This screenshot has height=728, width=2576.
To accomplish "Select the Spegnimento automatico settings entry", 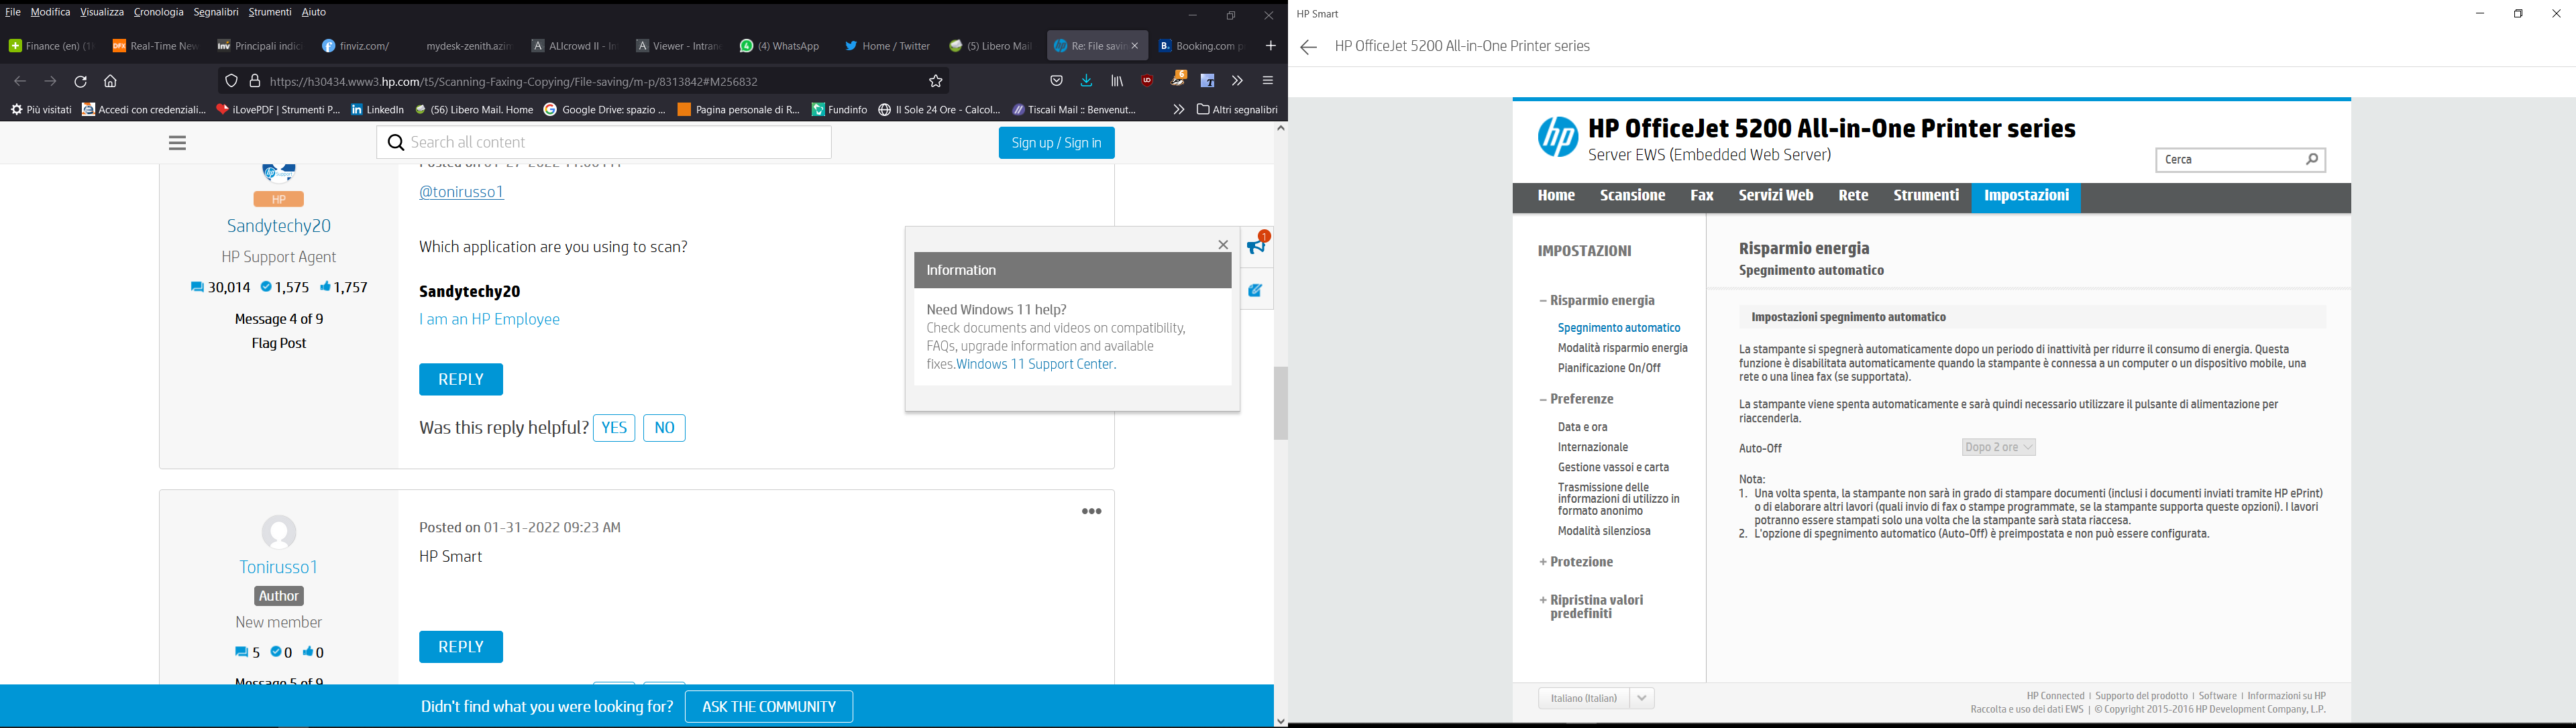I will coord(1619,326).
